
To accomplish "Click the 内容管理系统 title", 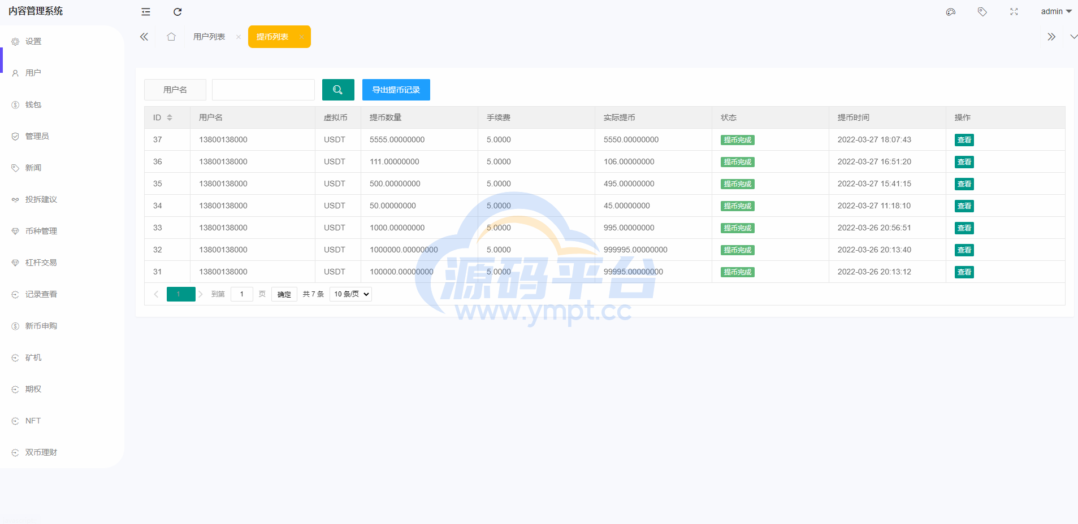I will (x=36, y=11).
